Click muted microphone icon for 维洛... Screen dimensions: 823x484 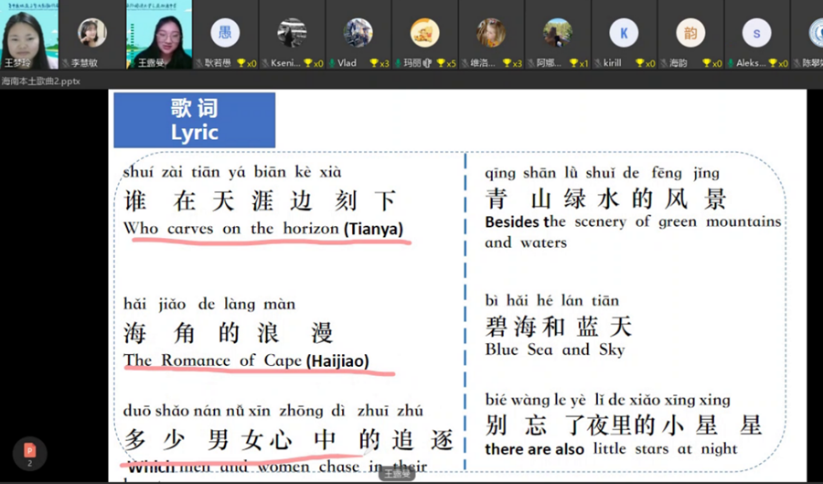point(465,63)
